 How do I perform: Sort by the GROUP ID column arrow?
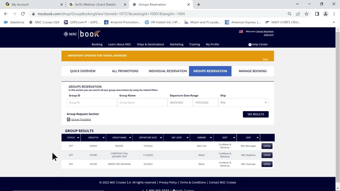(104, 138)
